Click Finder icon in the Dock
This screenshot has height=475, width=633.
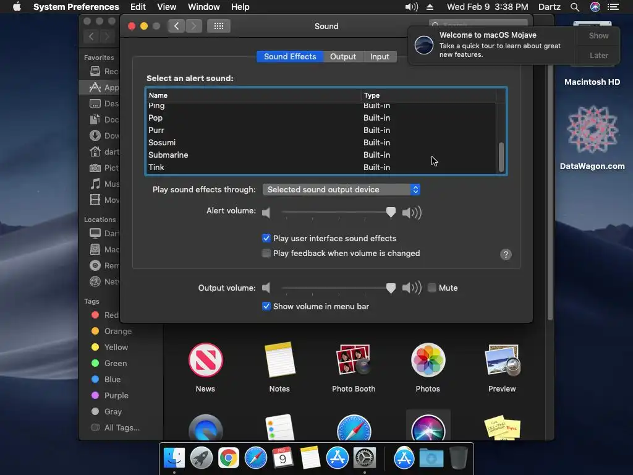[174, 458]
